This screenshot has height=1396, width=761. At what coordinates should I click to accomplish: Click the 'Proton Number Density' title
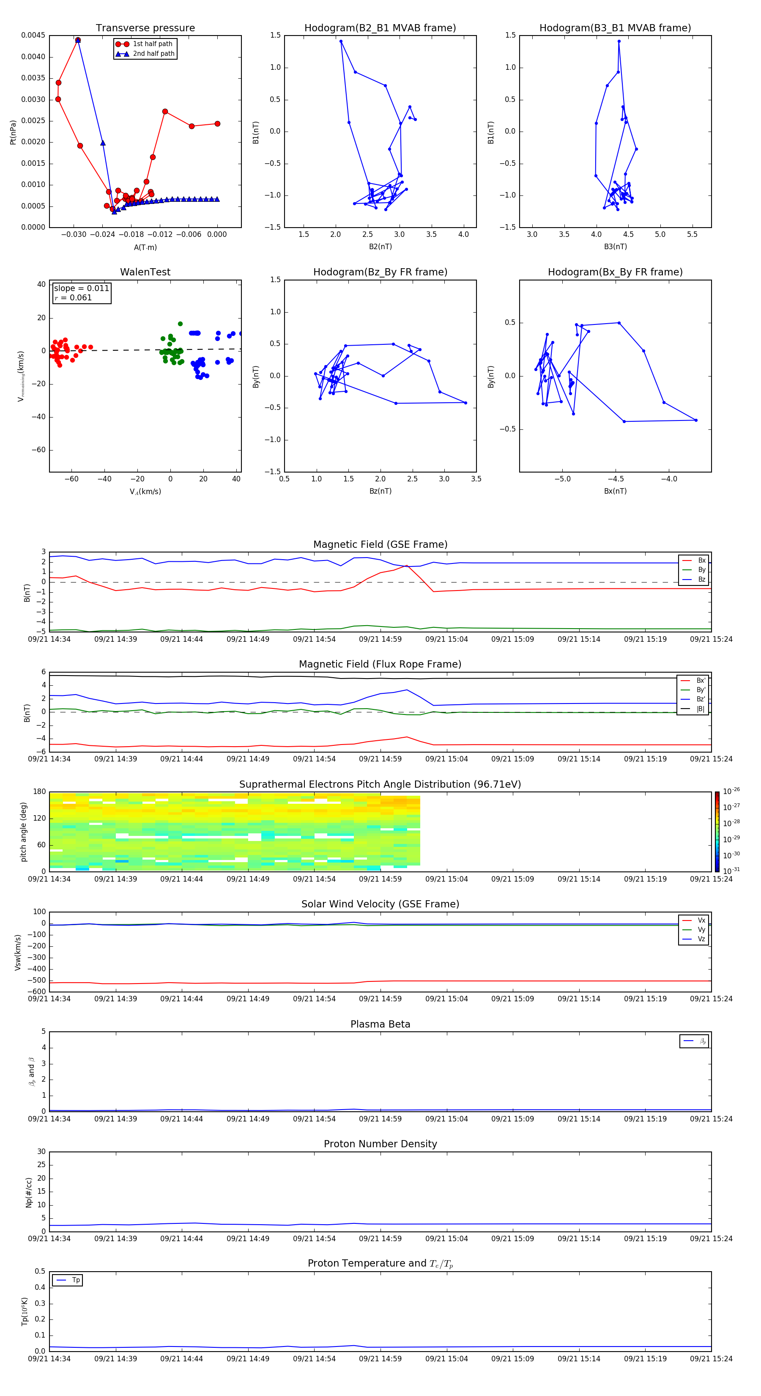coord(380,1144)
